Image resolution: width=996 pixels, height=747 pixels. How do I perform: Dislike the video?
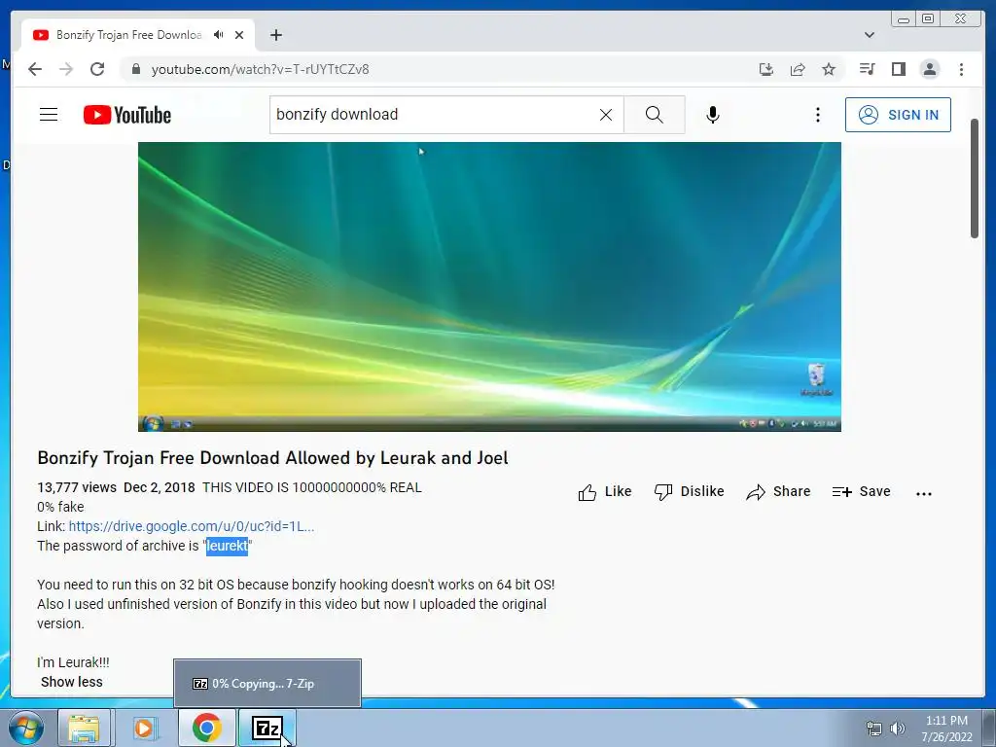click(690, 491)
